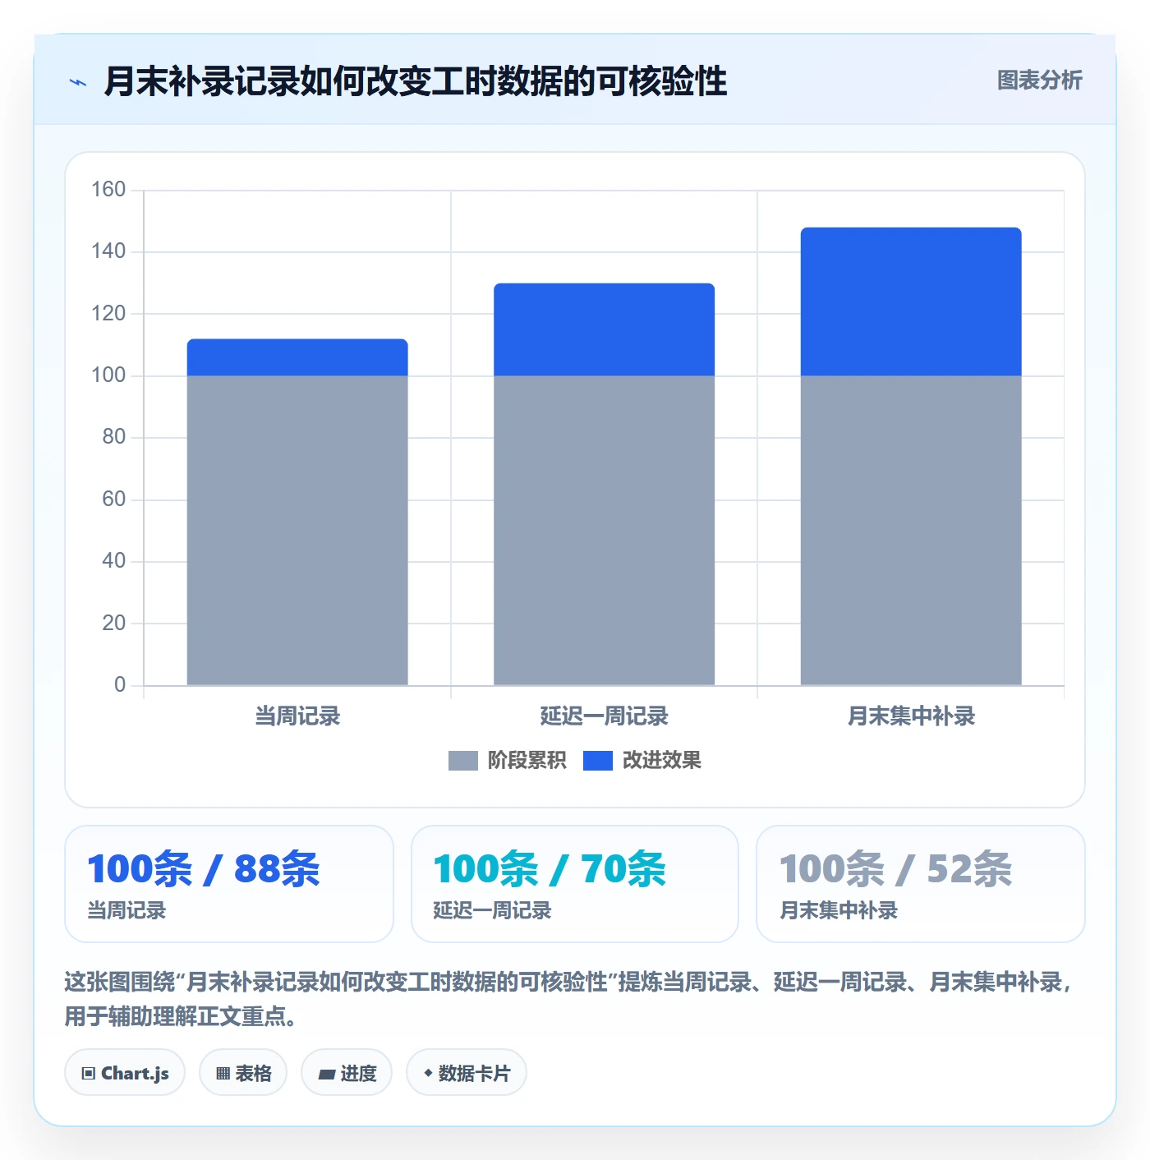Click the 月末集中补录 x-axis label
The width and height of the screenshot is (1150, 1160).
click(911, 716)
